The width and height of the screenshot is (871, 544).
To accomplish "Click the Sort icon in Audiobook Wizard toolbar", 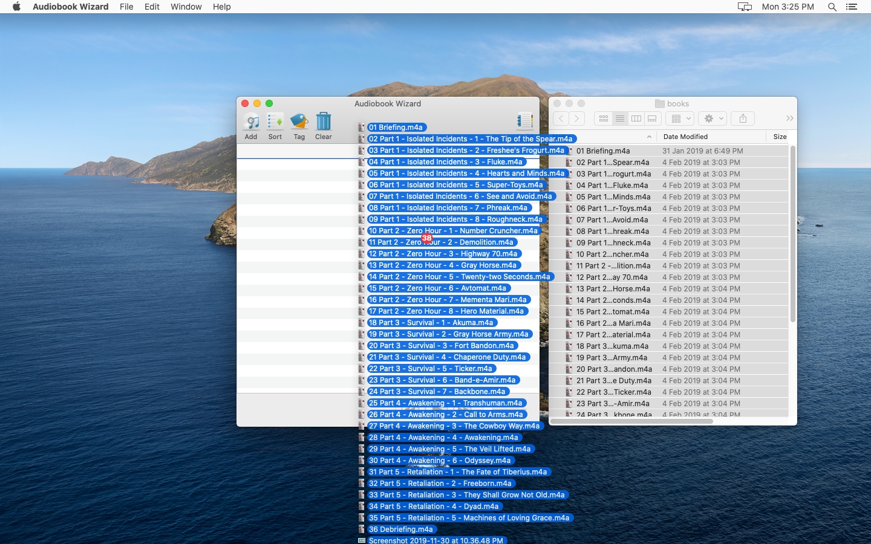I will [275, 121].
